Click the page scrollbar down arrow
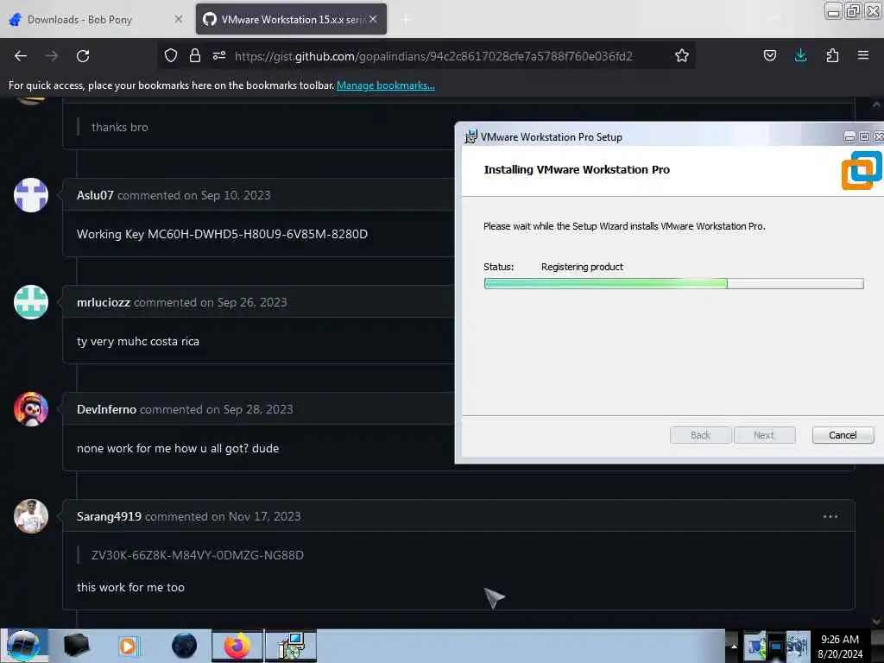The image size is (884, 663). (876, 622)
